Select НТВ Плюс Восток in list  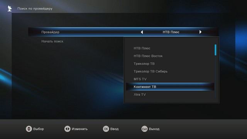148,56
